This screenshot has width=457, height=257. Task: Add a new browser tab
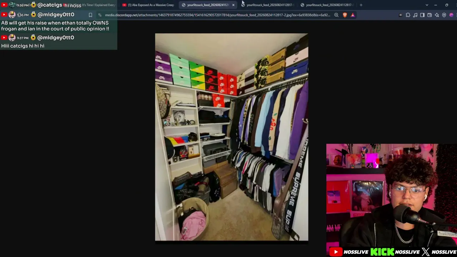[x=361, y=5]
